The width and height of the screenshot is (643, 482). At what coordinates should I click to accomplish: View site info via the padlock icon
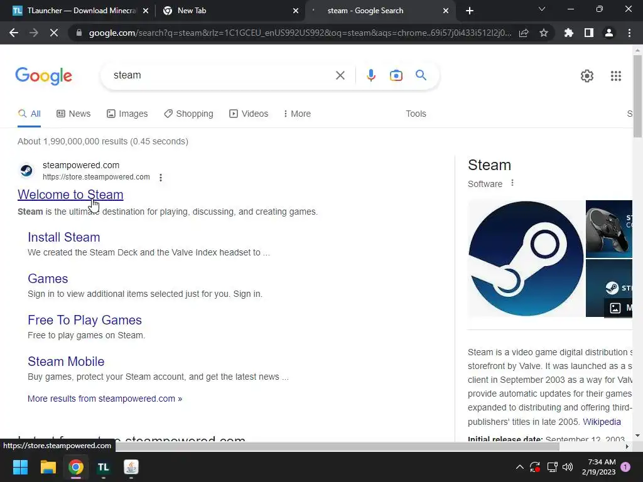(x=79, y=33)
